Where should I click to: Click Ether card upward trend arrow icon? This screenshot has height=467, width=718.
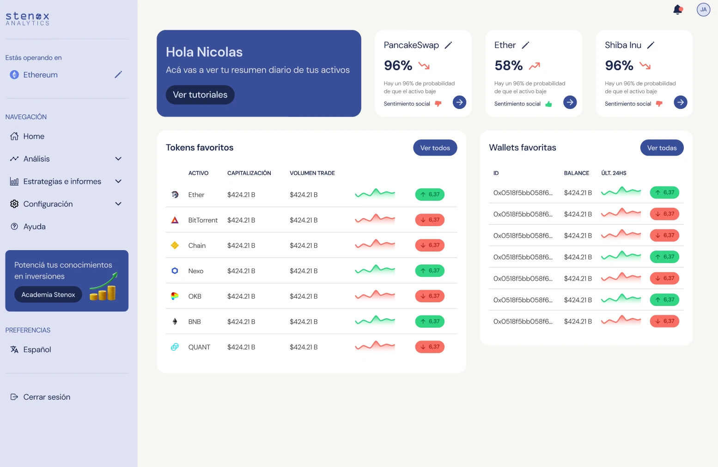[535, 66]
